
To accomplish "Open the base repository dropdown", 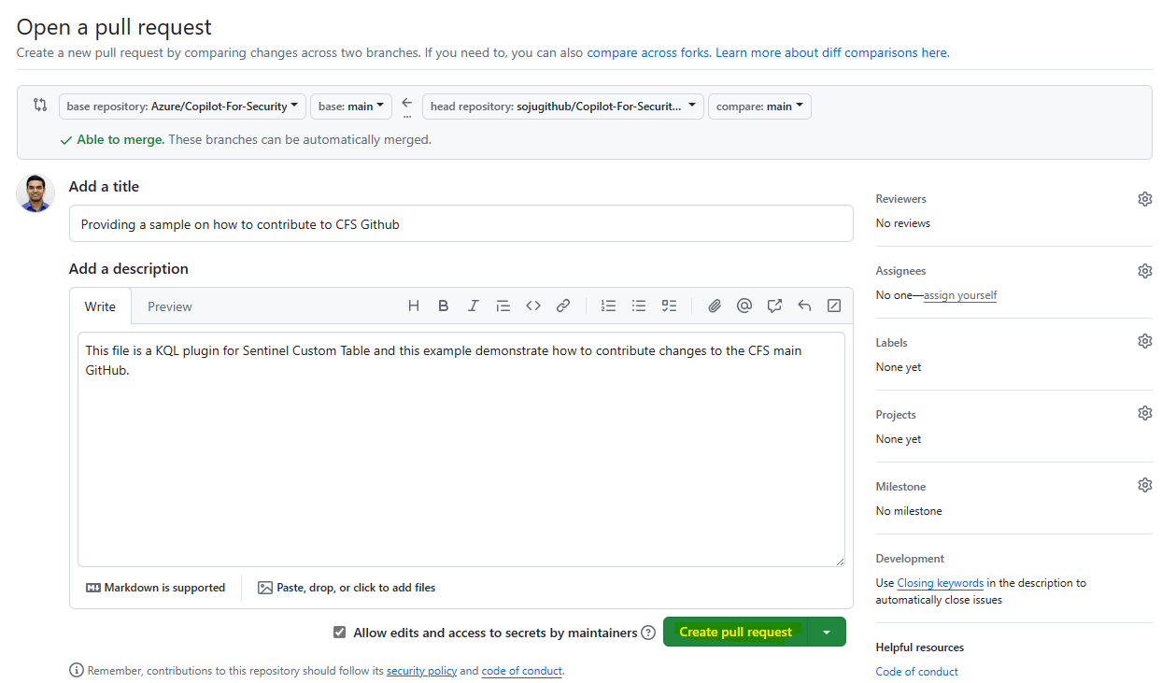I will 182,107.
